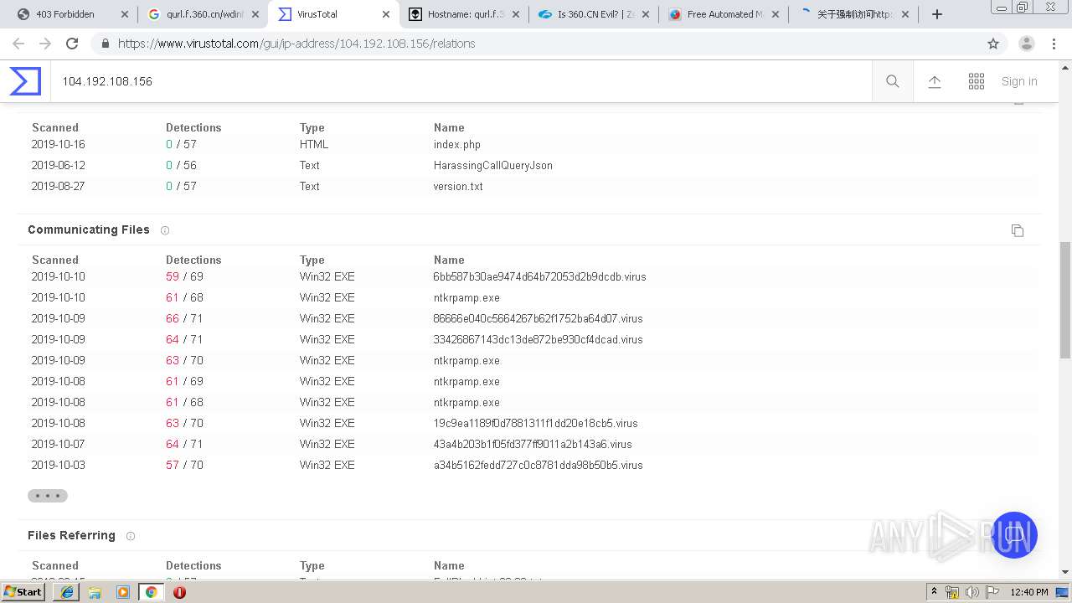Open a new browser tab

tap(937, 14)
